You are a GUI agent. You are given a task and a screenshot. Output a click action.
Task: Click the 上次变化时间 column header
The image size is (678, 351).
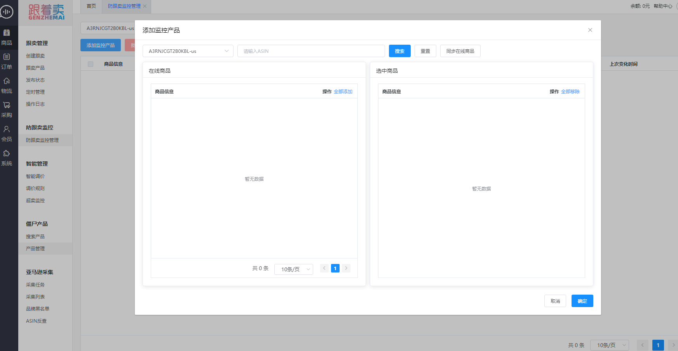point(624,64)
